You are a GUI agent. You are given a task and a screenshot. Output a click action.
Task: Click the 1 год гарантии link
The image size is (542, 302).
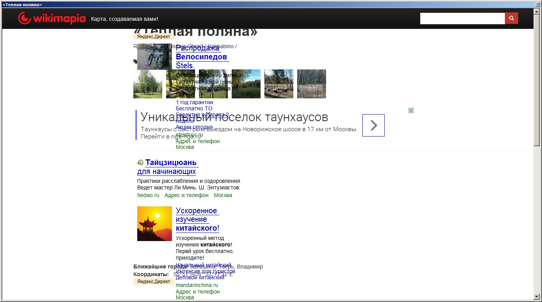(x=194, y=102)
